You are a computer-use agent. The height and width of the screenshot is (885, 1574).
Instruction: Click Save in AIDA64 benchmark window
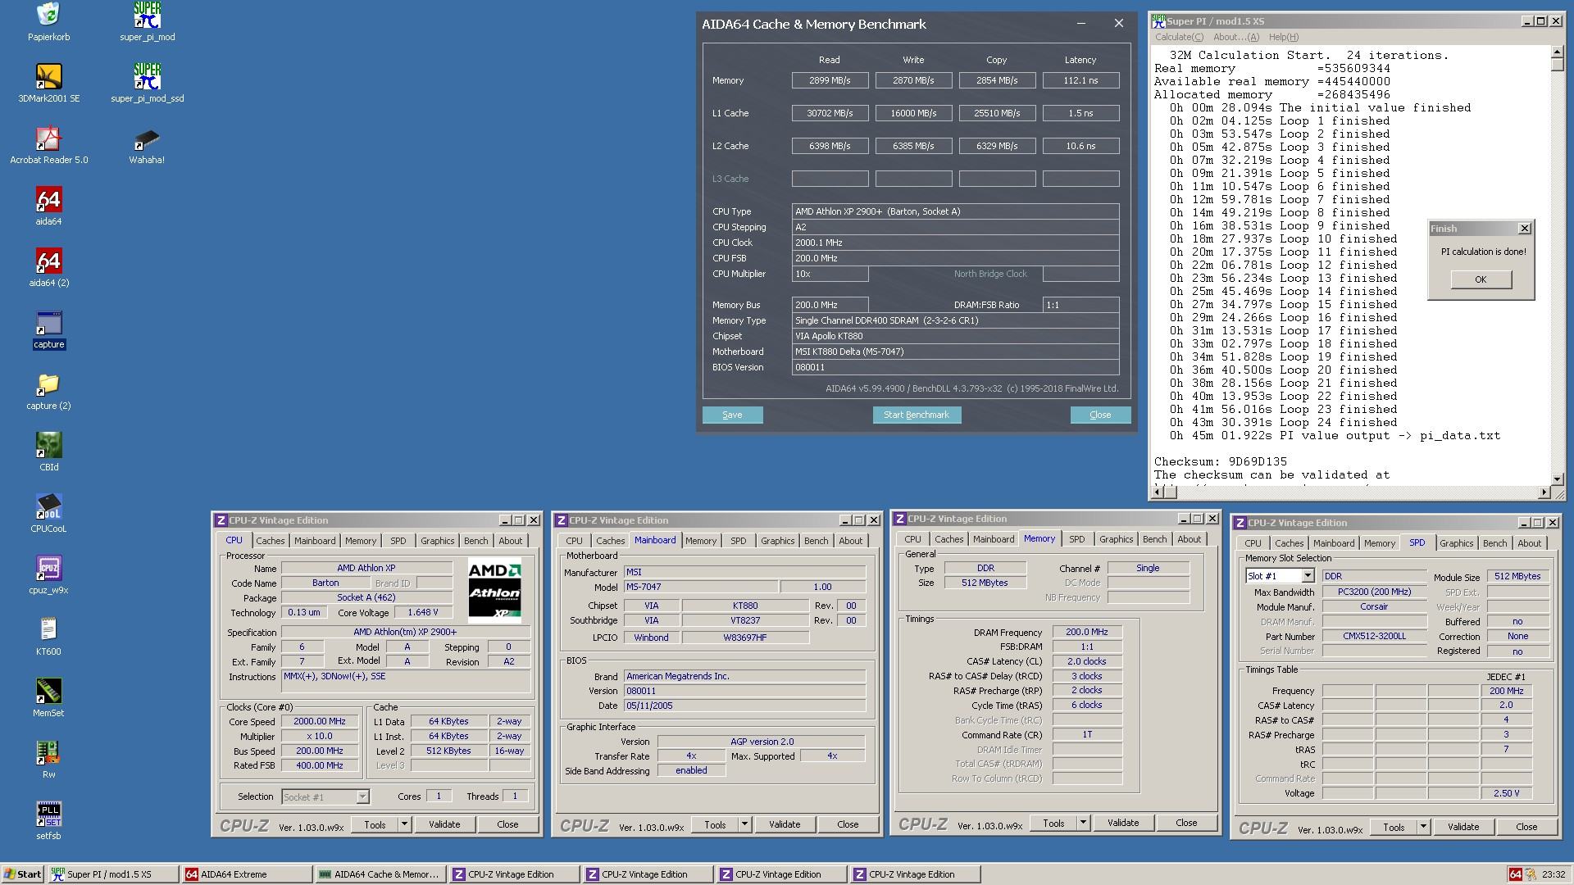pyautogui.click(x=732, y=415)
